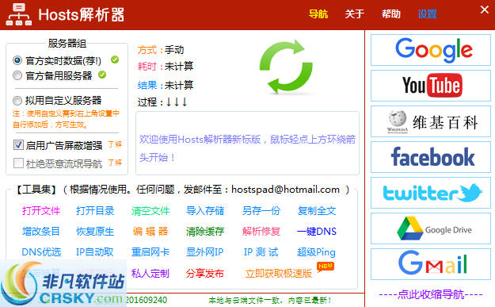Open the YouTube navigation shortcut
The image size is (495, 307).
click(x=431, y=86)
